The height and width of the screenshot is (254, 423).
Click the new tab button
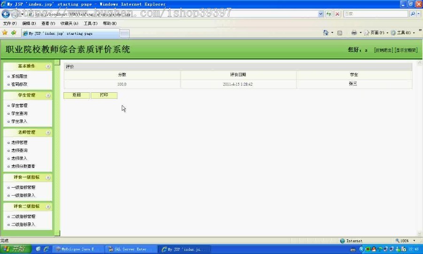(x=125, y=33)
